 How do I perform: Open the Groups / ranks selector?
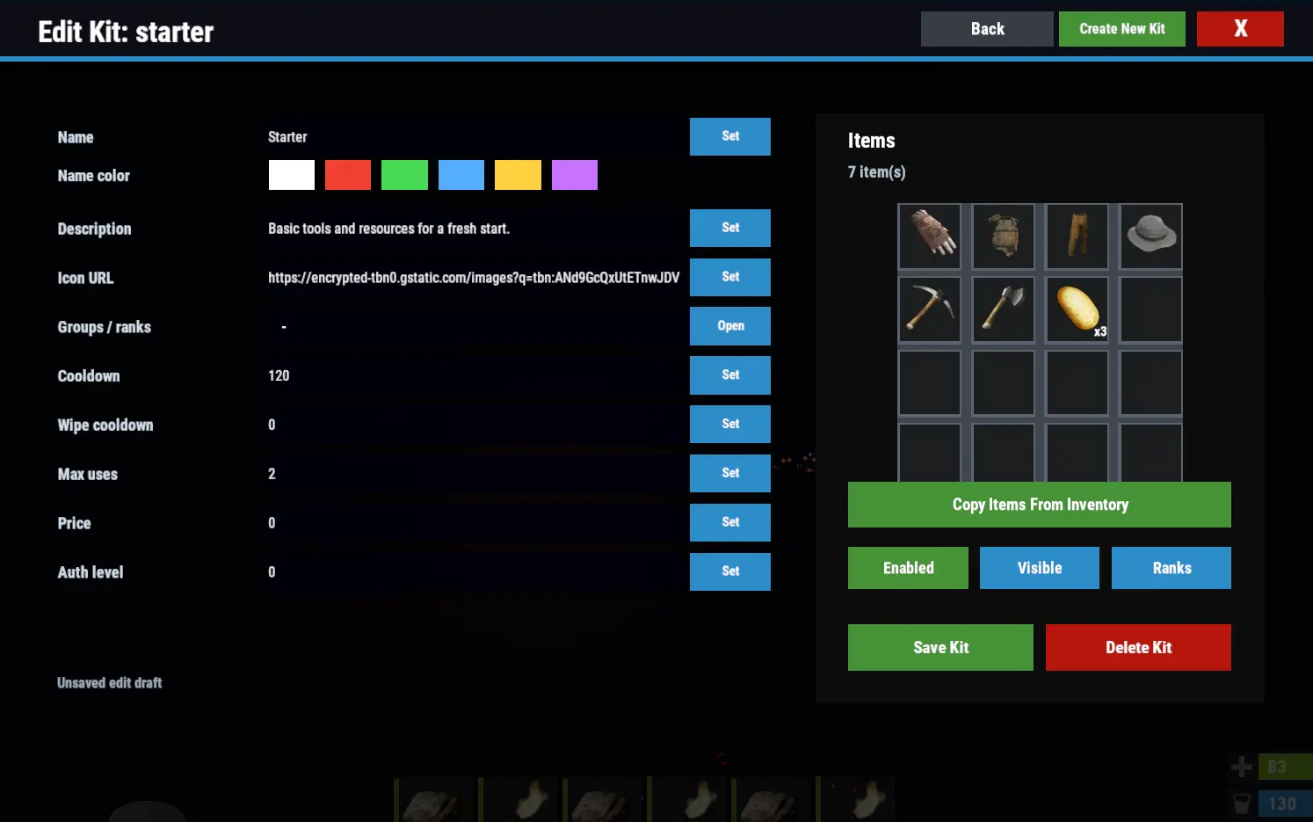(730, 326)
